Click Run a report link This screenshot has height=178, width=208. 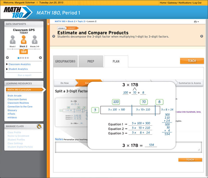coord(25,75)
